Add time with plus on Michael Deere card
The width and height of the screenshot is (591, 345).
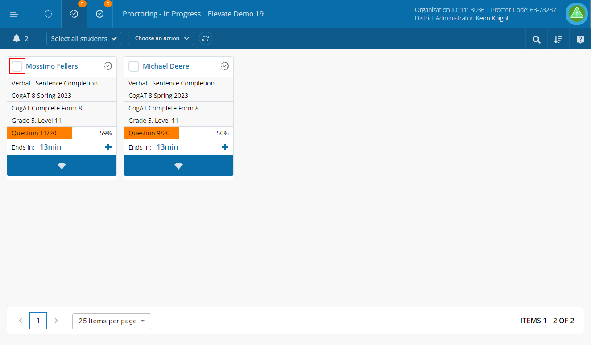pos(225,147)
